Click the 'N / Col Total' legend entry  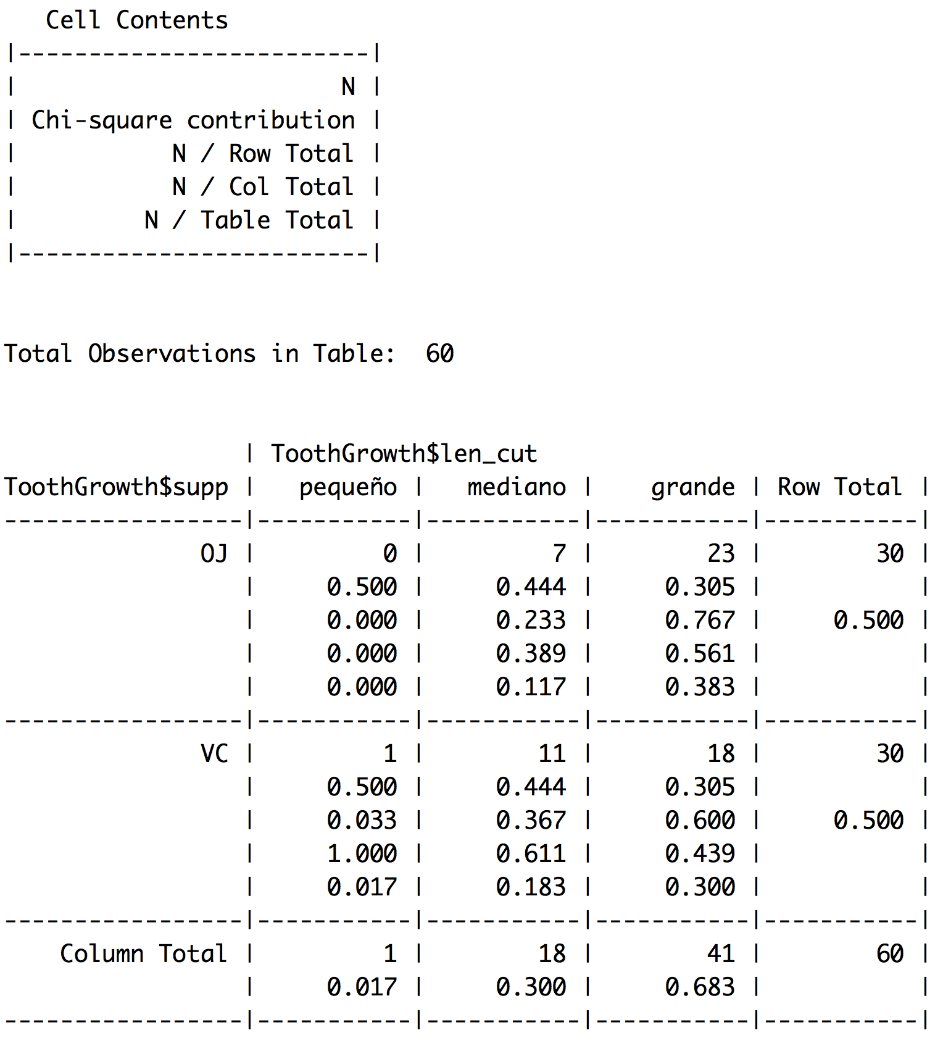click(263, 187)
